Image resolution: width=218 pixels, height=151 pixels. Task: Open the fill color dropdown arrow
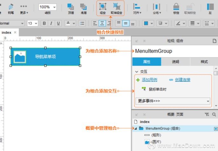[x=152, y=23]
